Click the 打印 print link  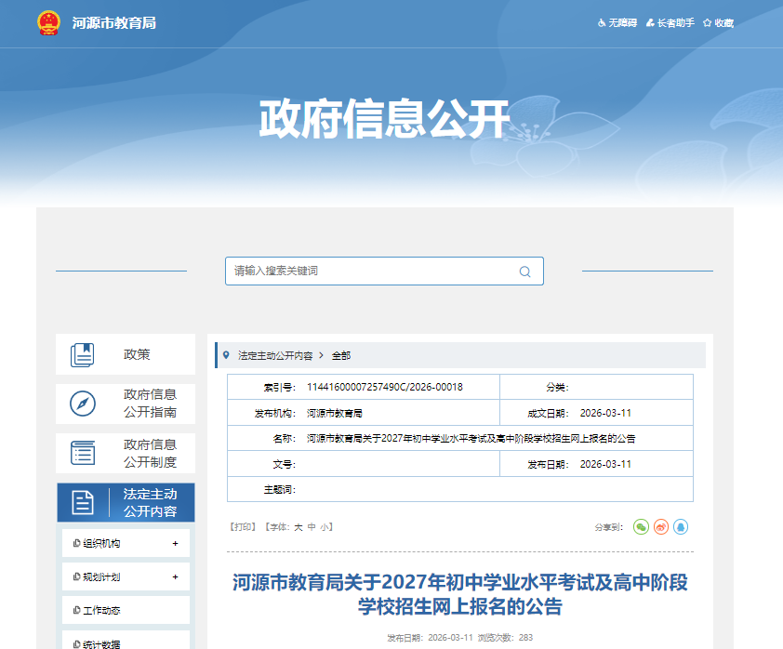tap(244, 527)
